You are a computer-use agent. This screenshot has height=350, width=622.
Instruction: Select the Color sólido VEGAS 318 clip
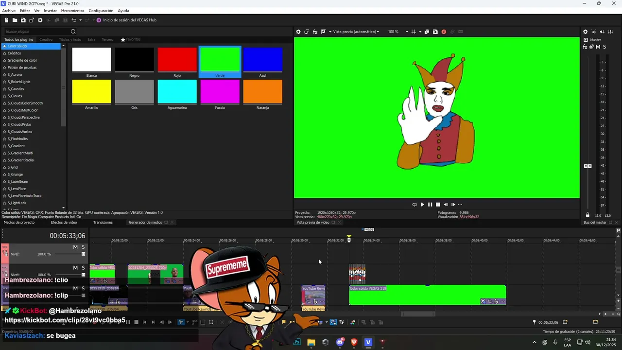(x=428, y=296)
